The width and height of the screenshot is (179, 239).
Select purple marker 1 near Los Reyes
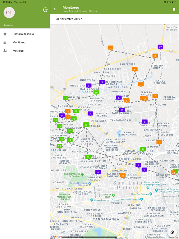(138, 165)
